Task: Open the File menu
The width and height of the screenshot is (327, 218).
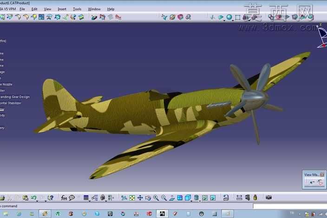Action: click(x=22, y=9)
